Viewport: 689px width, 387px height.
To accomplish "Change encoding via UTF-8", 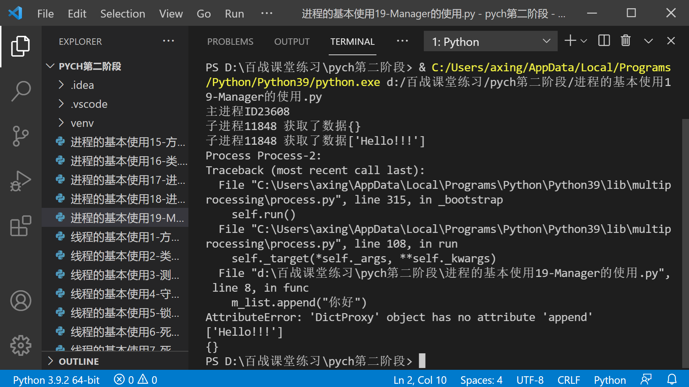I will click(x=530, y=379).
